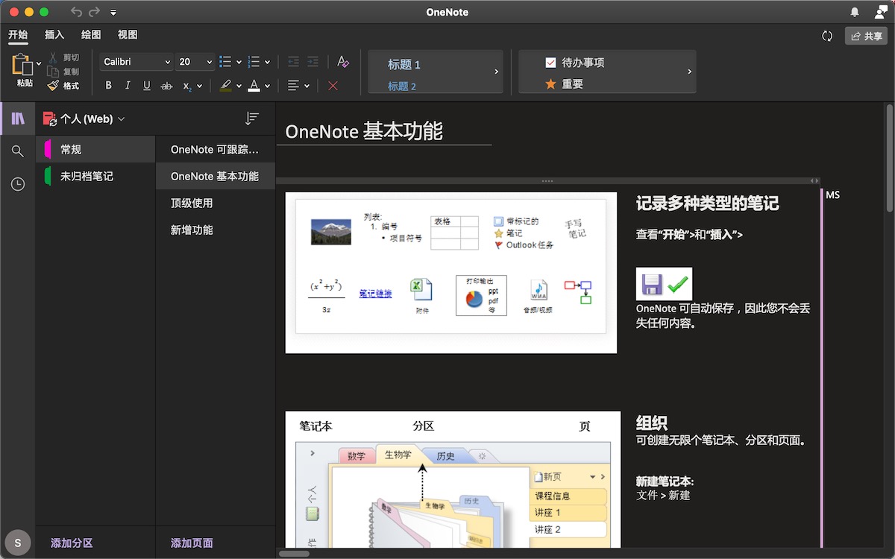The height and width of the screenshot is (559, 895).
Task: Toggle bold formatting
Action: pos(109,86)
